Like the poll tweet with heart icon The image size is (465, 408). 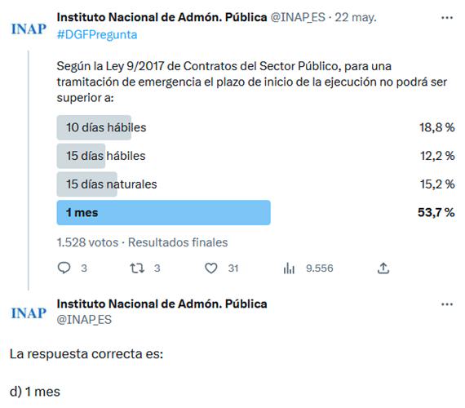(x=211, y=268)
